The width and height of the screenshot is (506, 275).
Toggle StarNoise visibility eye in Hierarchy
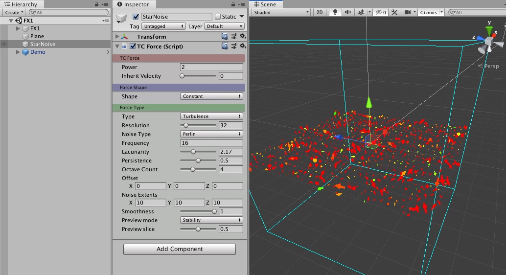pyautogui.click(x=4, y=44)
